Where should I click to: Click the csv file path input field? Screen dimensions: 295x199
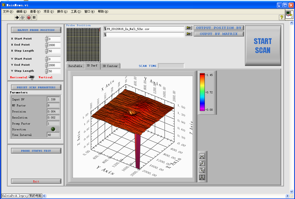click(144, 29)
